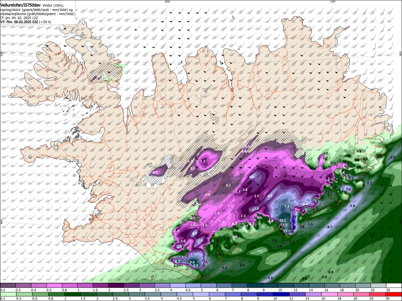Select upper legend swatch between 1 and 1.5
Image resolution: width=402 pixels, height=301 pixels.
click(x=85, y=286)
